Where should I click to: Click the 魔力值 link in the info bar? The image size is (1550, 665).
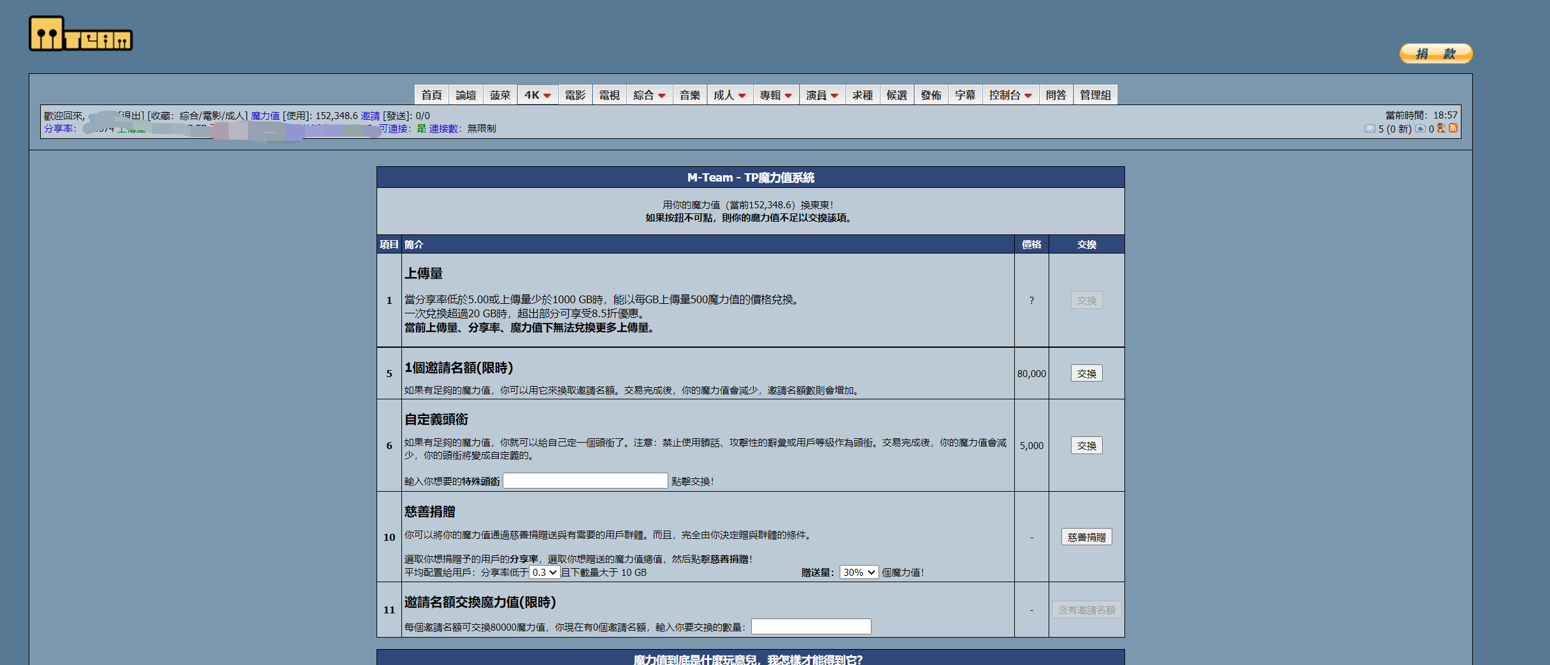(265, 116)
